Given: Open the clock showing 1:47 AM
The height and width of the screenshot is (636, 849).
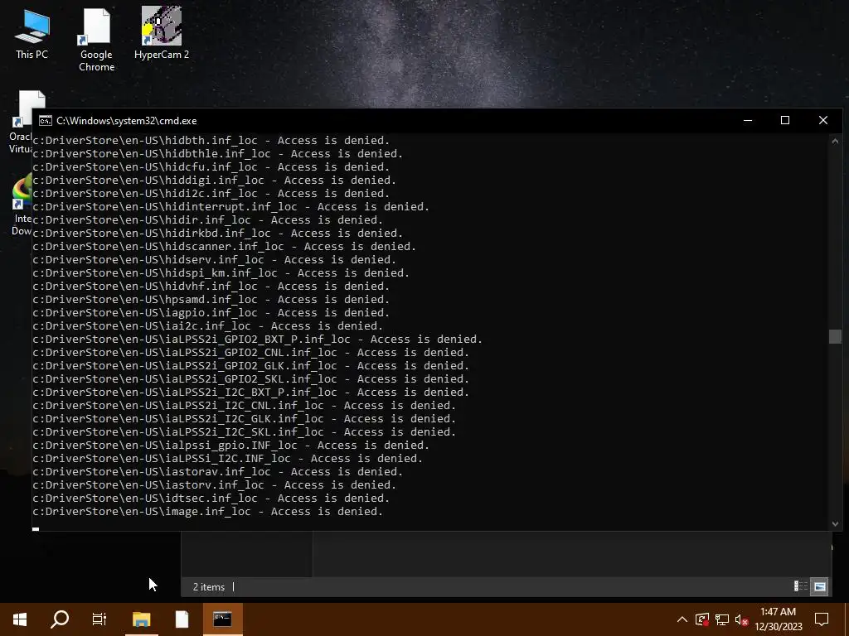Looking at the screenshot, I should (x=778, y=619).
